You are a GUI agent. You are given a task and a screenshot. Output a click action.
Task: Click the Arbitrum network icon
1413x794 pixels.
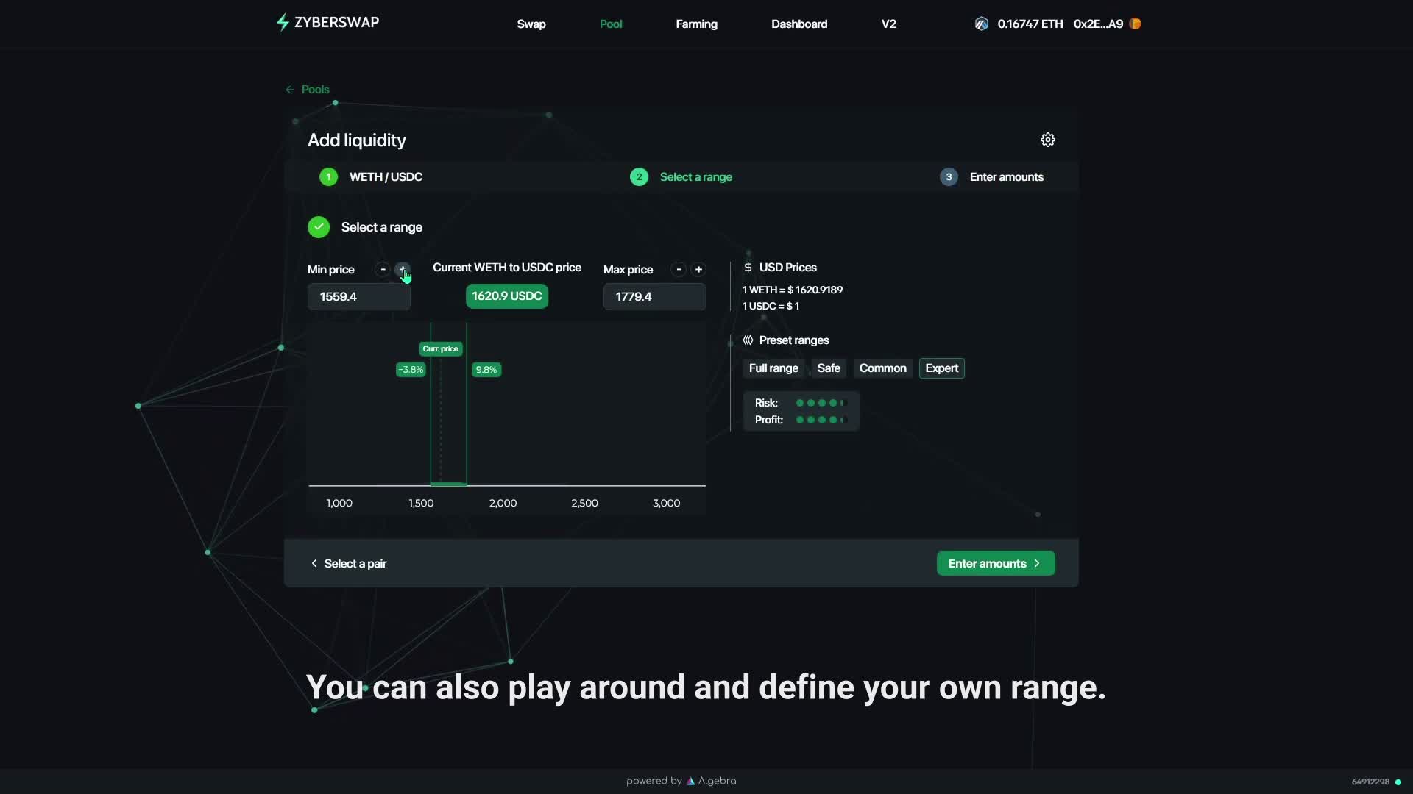(x=981, y=24)
